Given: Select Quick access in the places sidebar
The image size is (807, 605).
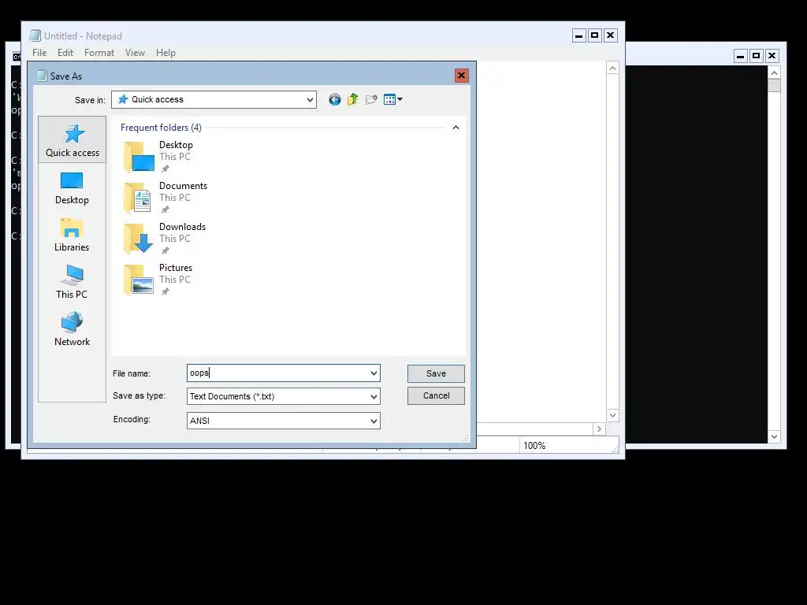Looking at the screenshot, I should [72, 140].
